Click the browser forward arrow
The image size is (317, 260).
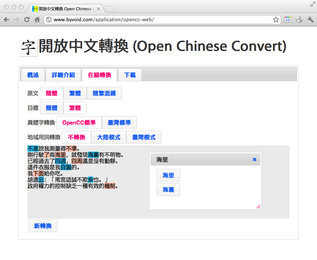17,20
